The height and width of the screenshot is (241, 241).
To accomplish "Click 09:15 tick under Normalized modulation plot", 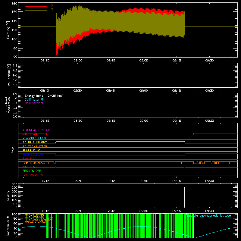I will tap(177, 121).
